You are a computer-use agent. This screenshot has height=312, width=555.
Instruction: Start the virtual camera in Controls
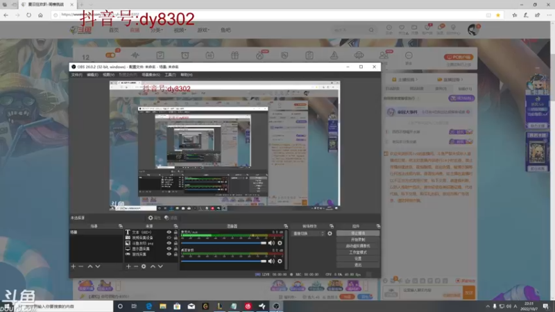[358, 246]
